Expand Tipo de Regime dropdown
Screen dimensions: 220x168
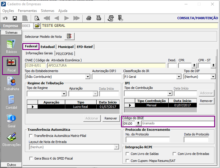(x=64, y=94)
